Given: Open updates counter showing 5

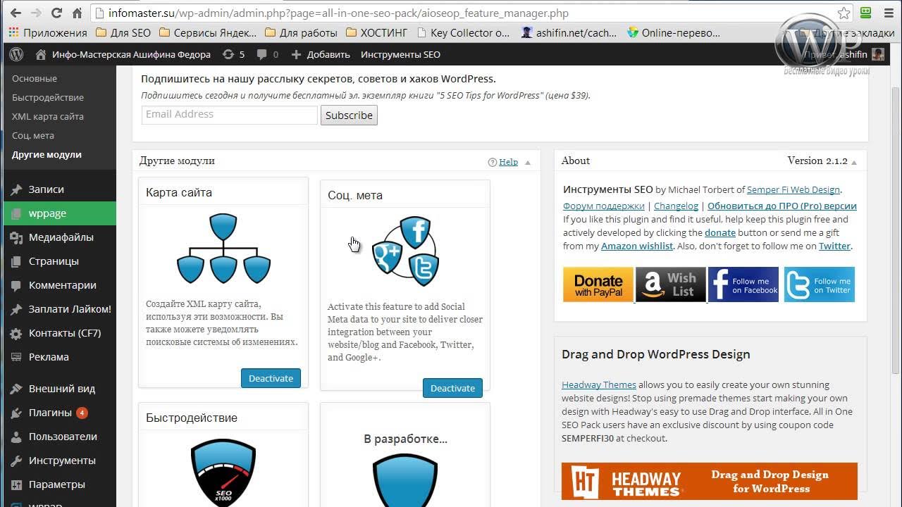Looking at the screenshot, I should [x=233, y=54].
